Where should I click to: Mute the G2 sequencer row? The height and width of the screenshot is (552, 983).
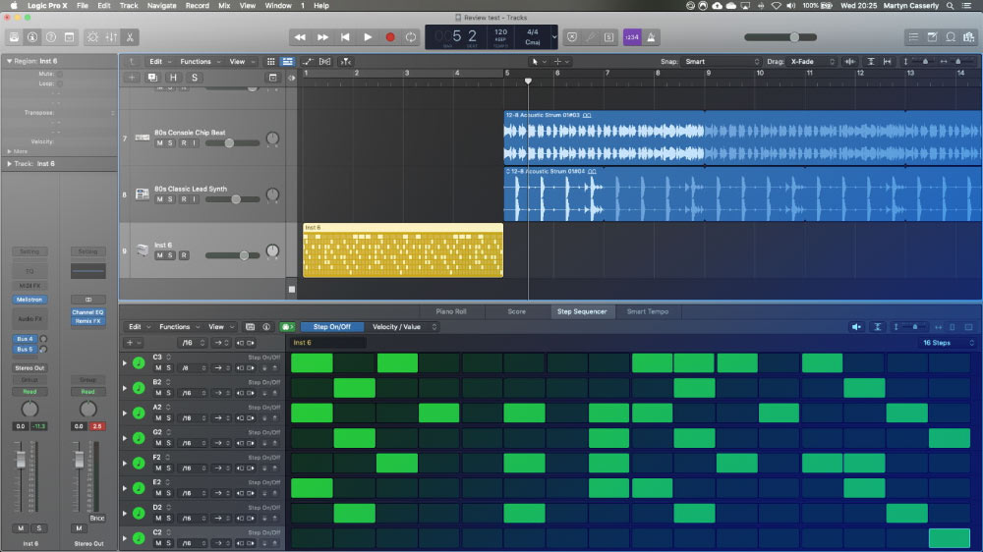point(158,443)
